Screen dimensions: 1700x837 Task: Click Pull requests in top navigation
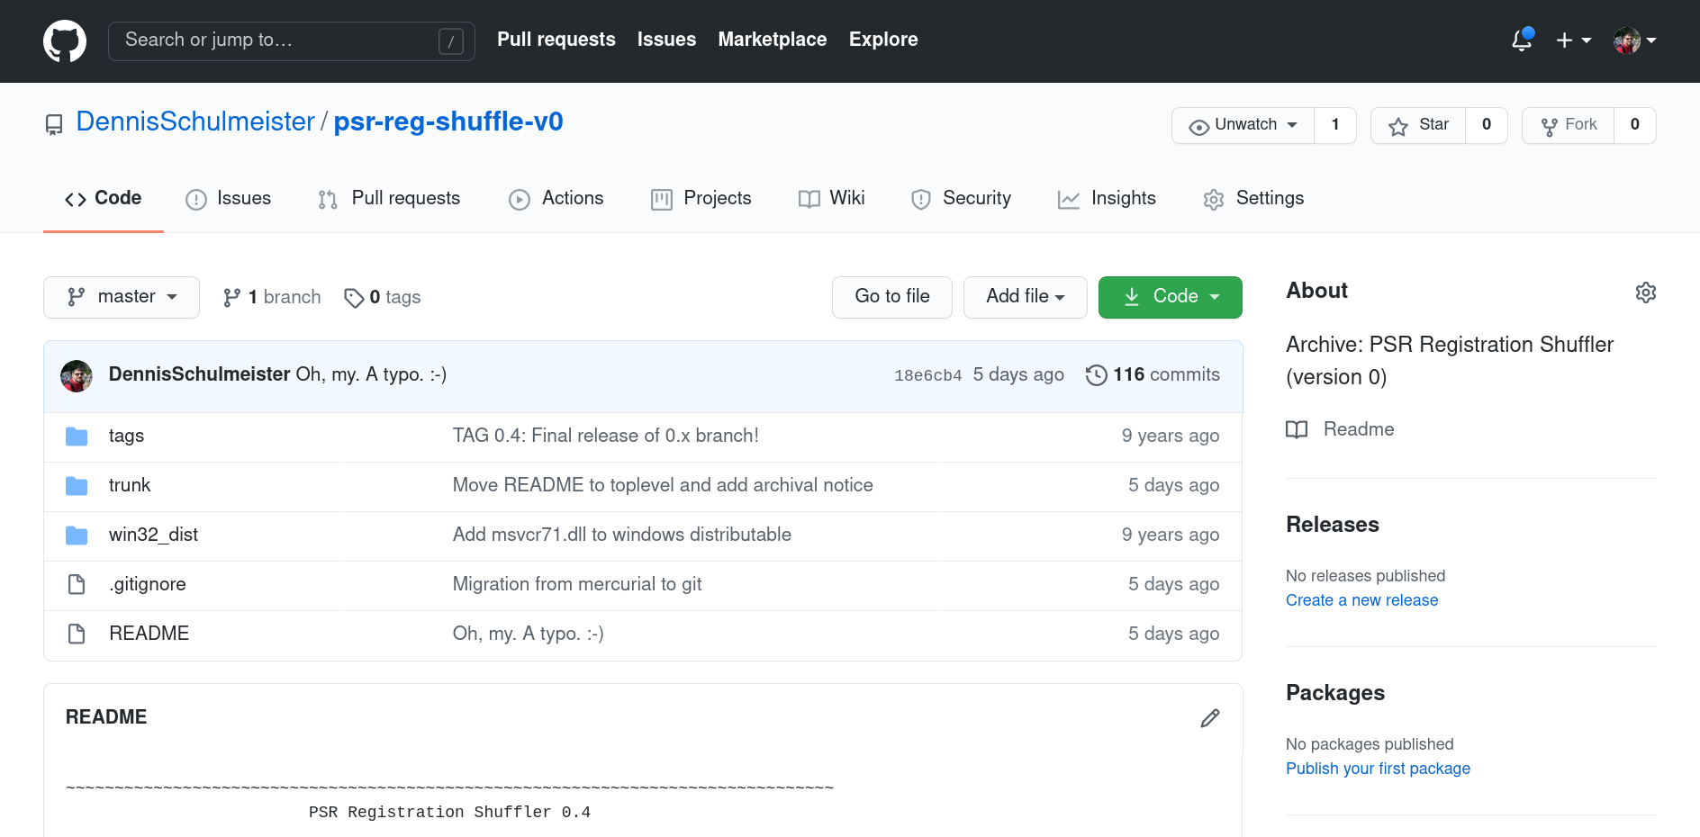556,40
